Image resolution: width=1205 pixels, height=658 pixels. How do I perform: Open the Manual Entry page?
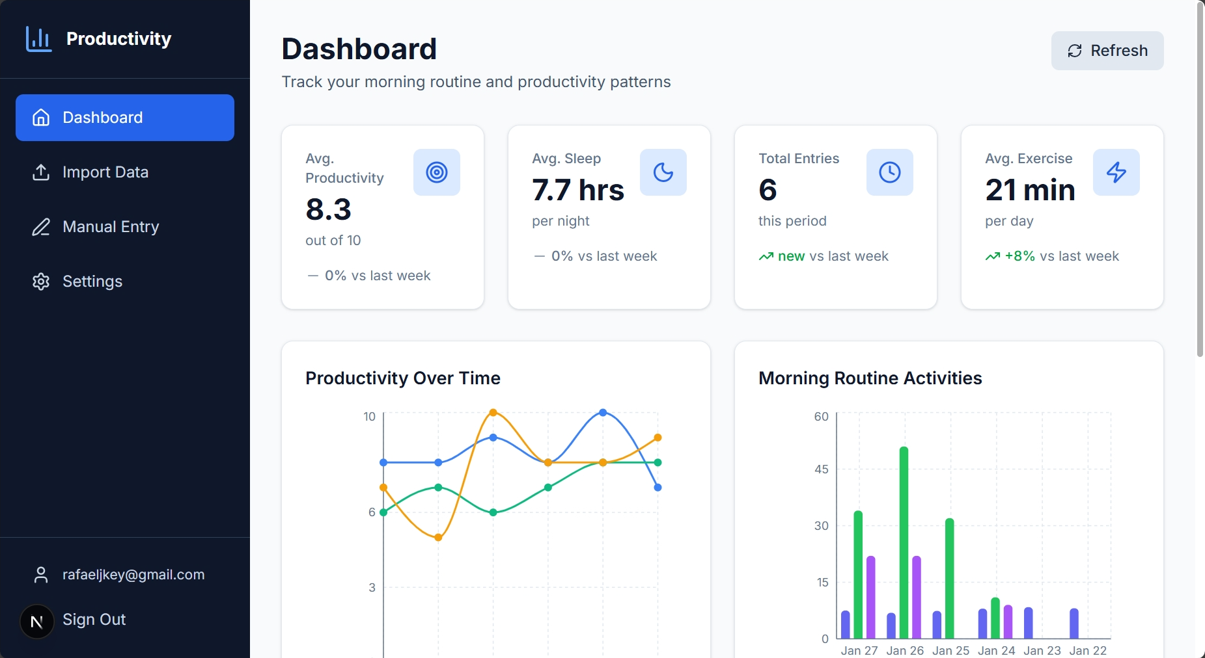[125, 227]
